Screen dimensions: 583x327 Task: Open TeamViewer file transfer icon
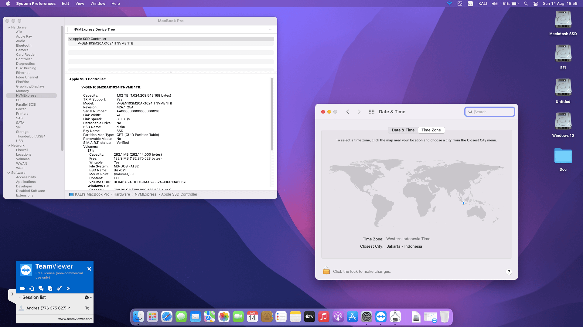coord(50,289)
